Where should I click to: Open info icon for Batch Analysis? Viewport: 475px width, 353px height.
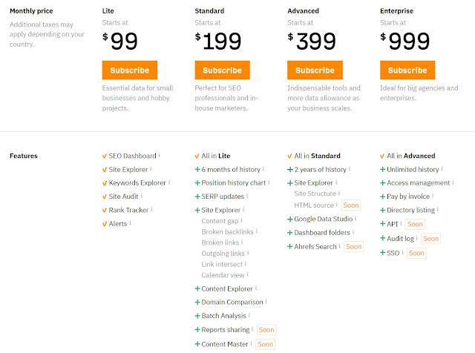point(249,315)
